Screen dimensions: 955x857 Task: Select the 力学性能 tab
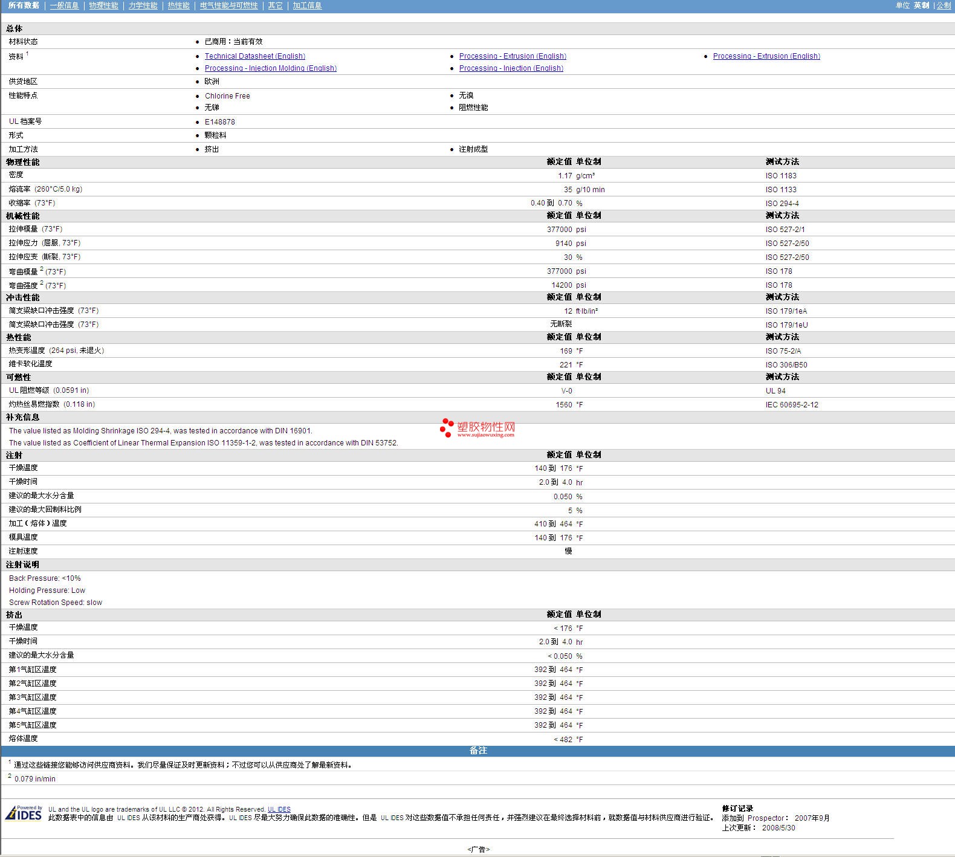tap(143, 5)
